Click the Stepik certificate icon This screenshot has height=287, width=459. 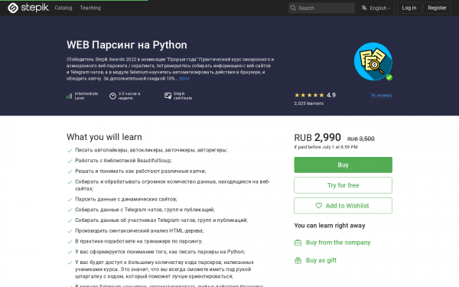click(168, 96)
